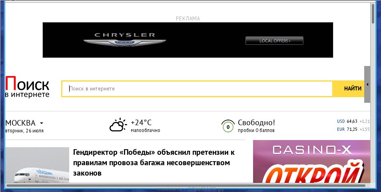Viewport: 381px width, 192px height.
Task: Click the Поиск в интернете logo
Action: 27,88
